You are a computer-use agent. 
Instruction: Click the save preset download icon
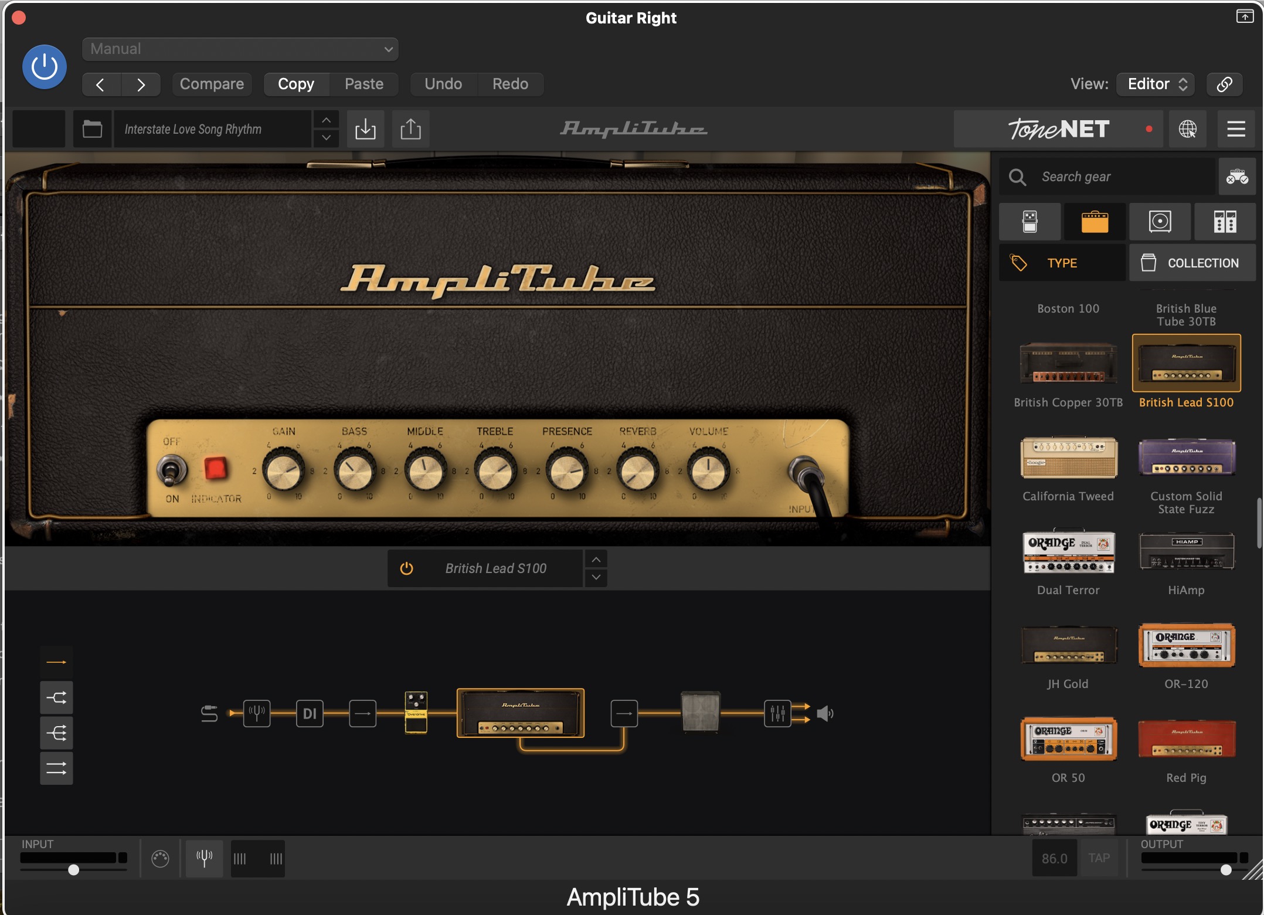pyautogui.click(x=365, y=129)
